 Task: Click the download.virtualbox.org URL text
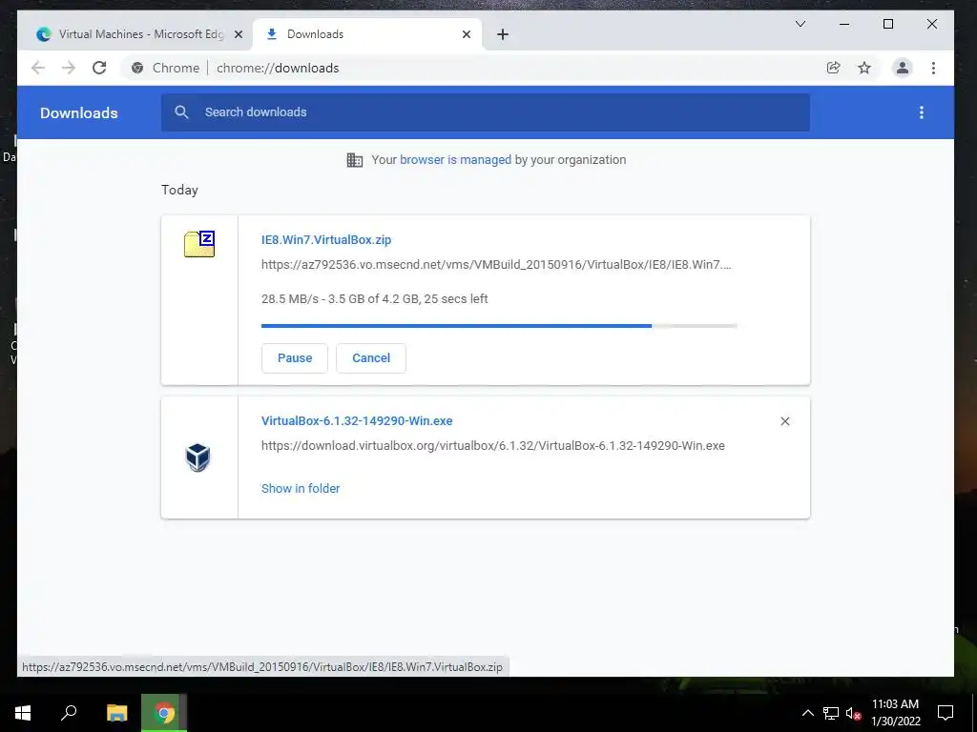coord(493,446)
